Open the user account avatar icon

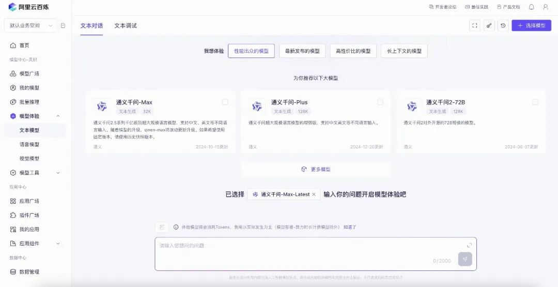tap(546, 7)
